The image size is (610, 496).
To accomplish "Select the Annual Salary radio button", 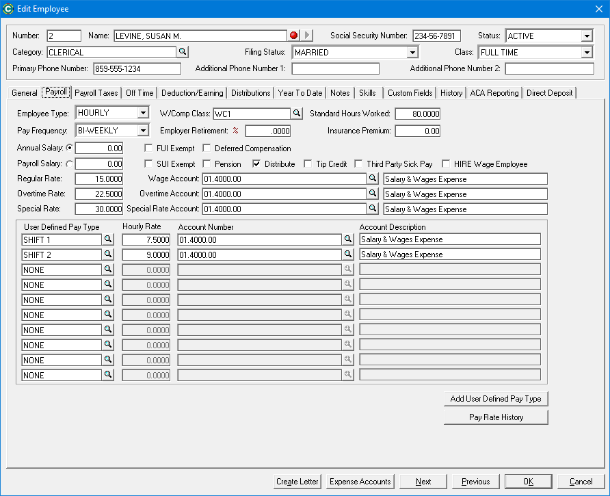I will tap(69, 148).
